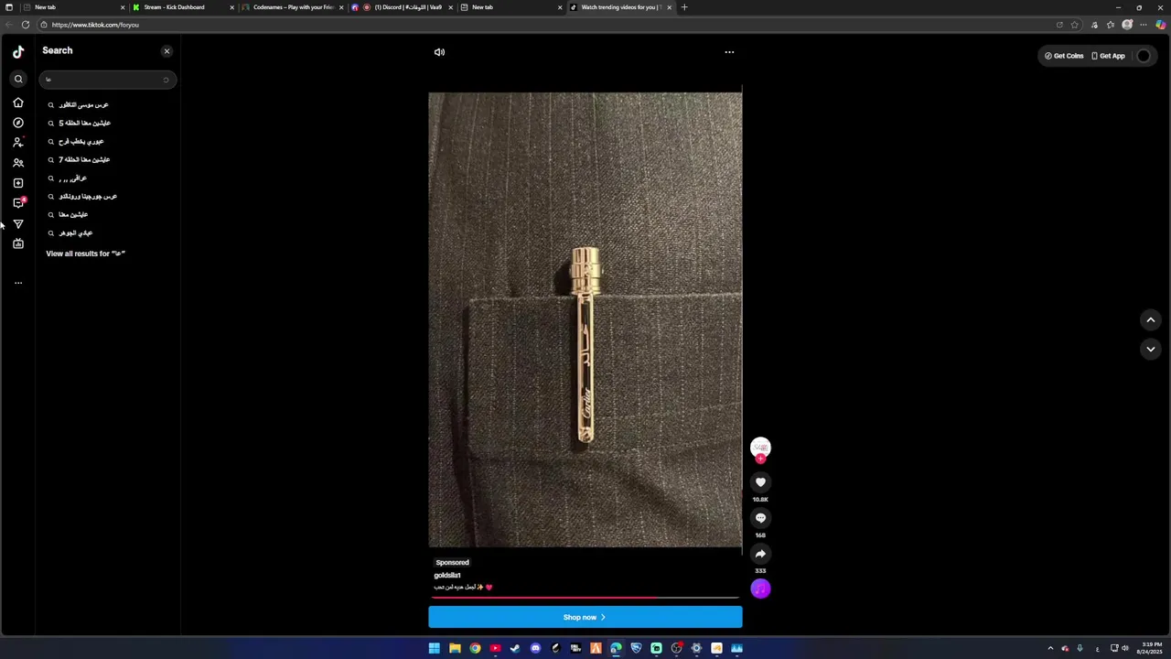1171x659 pixels.
Task: Switch to the Stream - Kick Dashboard tab
Action: pos(183,7)
